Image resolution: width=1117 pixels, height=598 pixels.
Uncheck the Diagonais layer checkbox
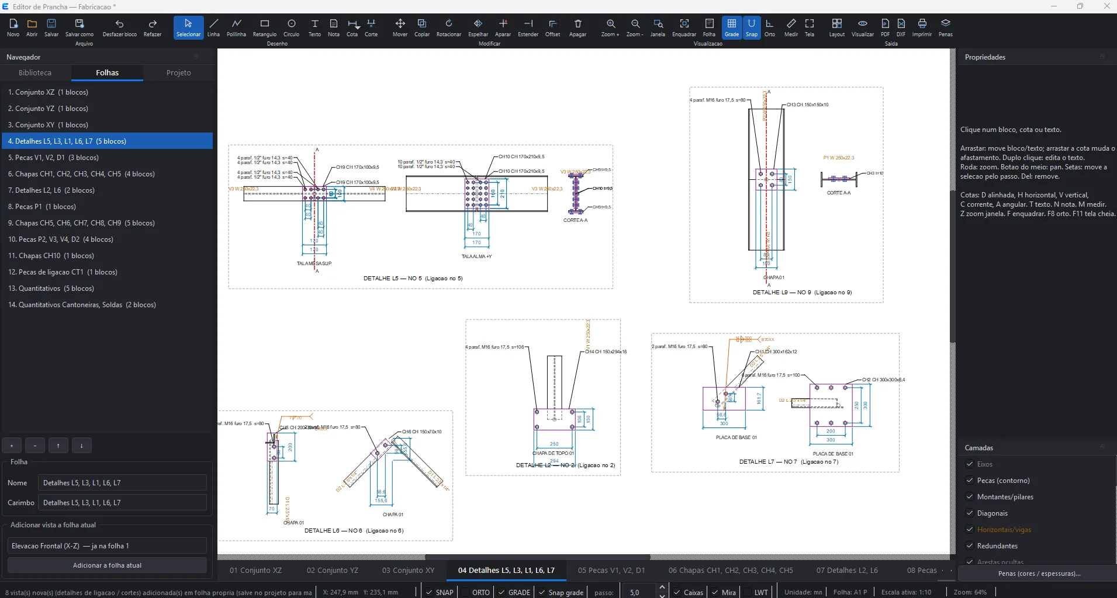(970, 513)
